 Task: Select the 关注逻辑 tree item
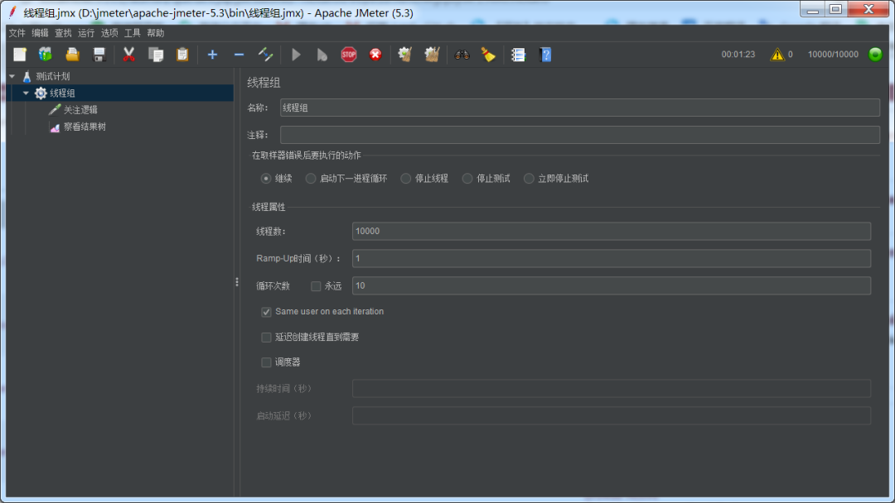[80, 110]
